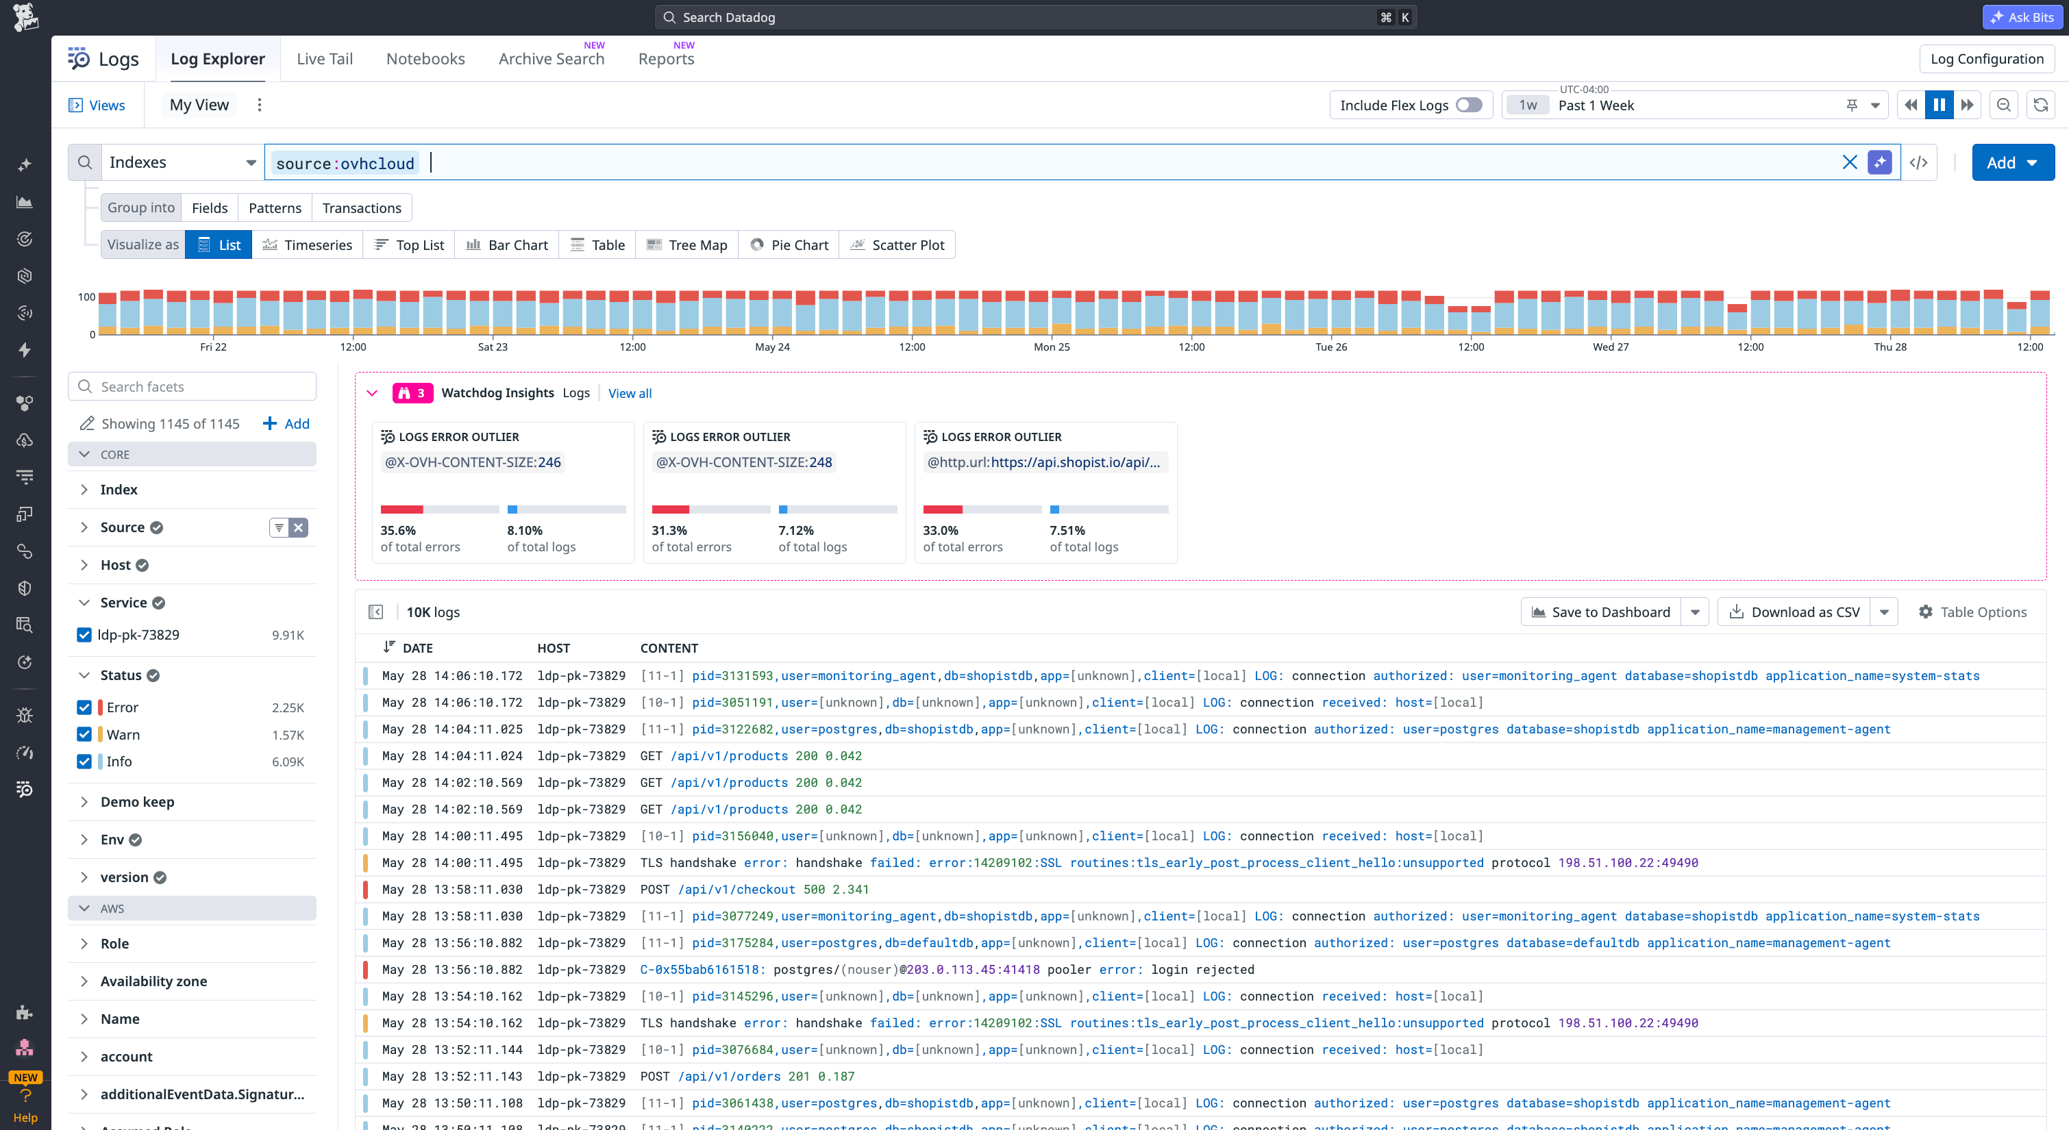The image size is (2069, 1130).
Task: Open the Views panel icon
Action: 75,105
